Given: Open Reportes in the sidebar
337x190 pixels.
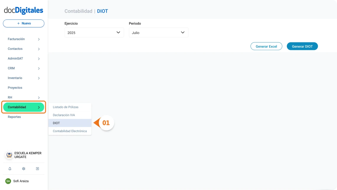Looking at the screenshot, I should [x=14, y=117].
